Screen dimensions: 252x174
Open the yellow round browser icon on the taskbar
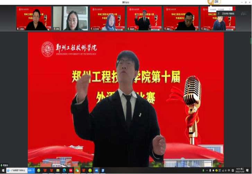tap(90, 171)
